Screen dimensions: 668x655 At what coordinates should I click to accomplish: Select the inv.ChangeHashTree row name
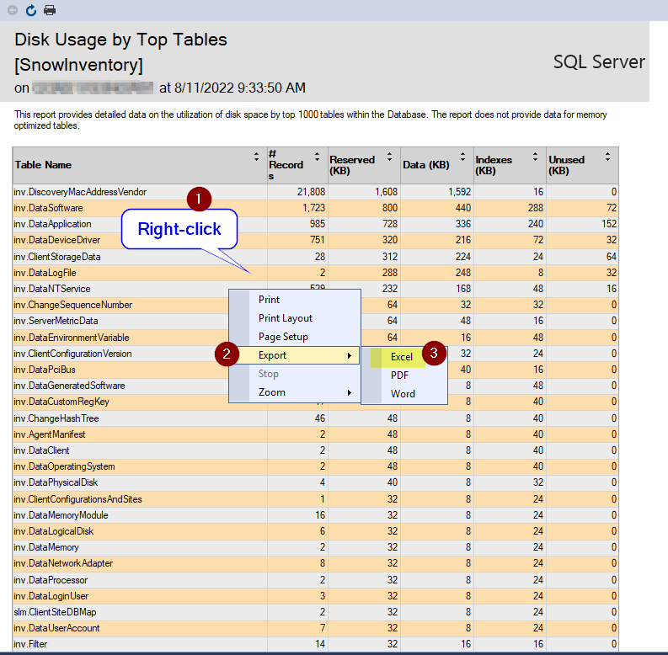point(56,418)
